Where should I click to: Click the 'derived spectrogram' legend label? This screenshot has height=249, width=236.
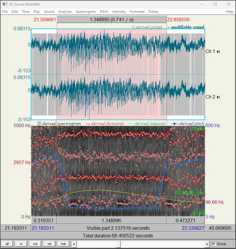tap(59, 124)
